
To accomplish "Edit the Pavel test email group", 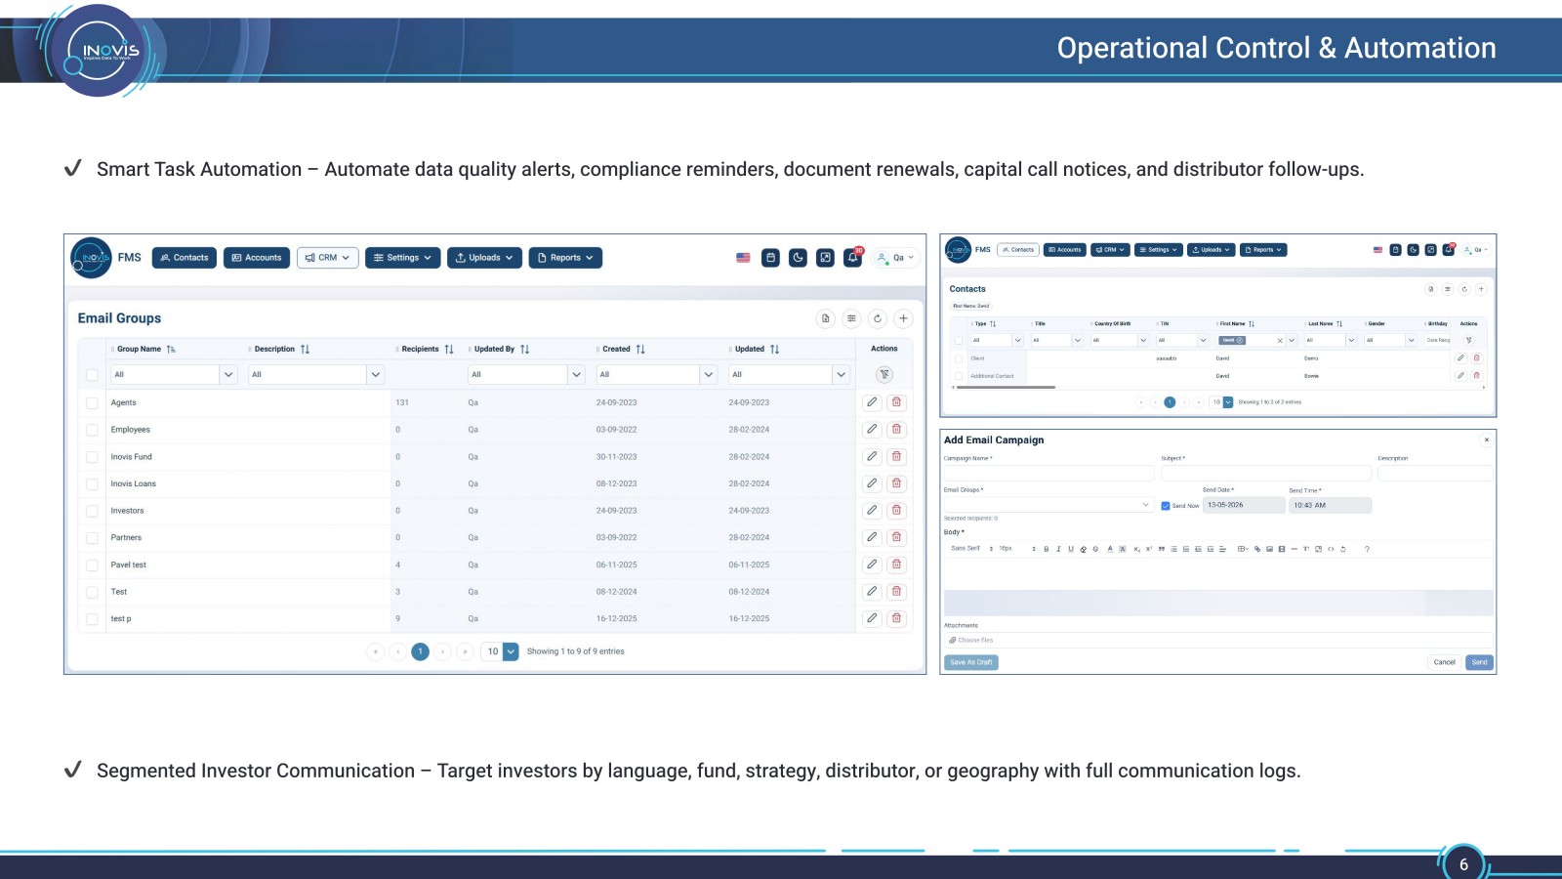I will coord(872,565).
